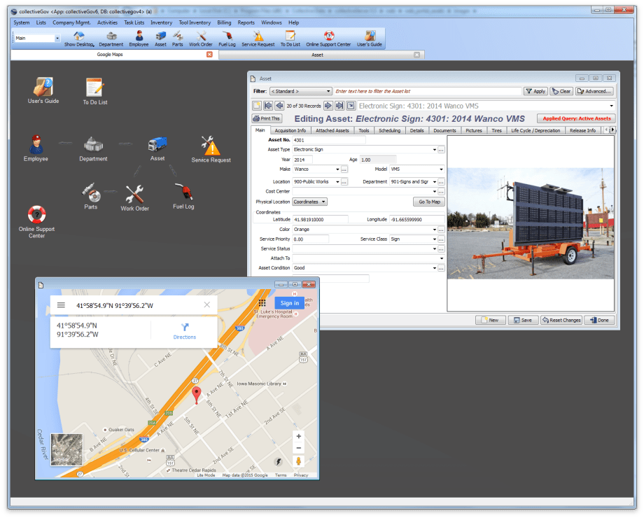The image size is (644, 518).
Task: Click the Save button
Action: coord(523,320)
